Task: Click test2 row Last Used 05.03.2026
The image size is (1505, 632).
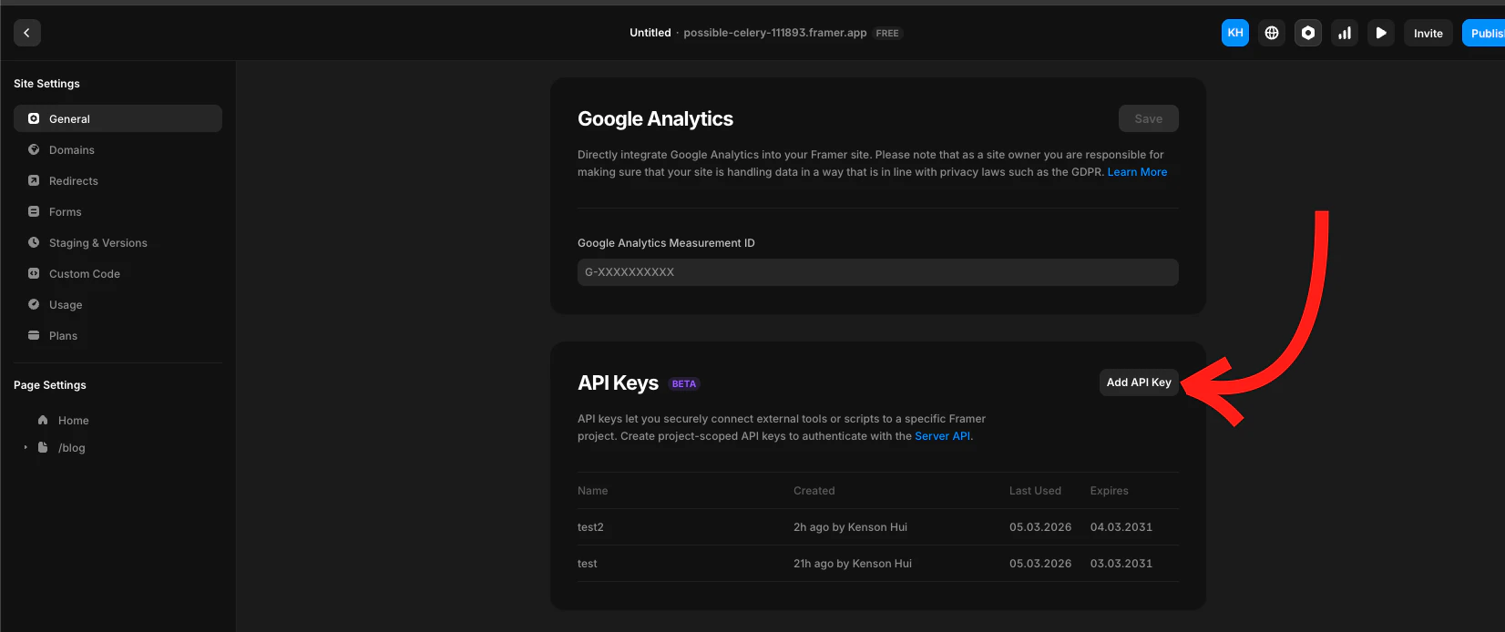Action: point(1040,527)
